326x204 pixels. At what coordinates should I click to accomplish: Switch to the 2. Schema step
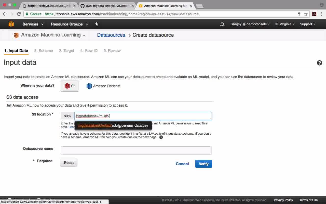(x=44, y=50)
